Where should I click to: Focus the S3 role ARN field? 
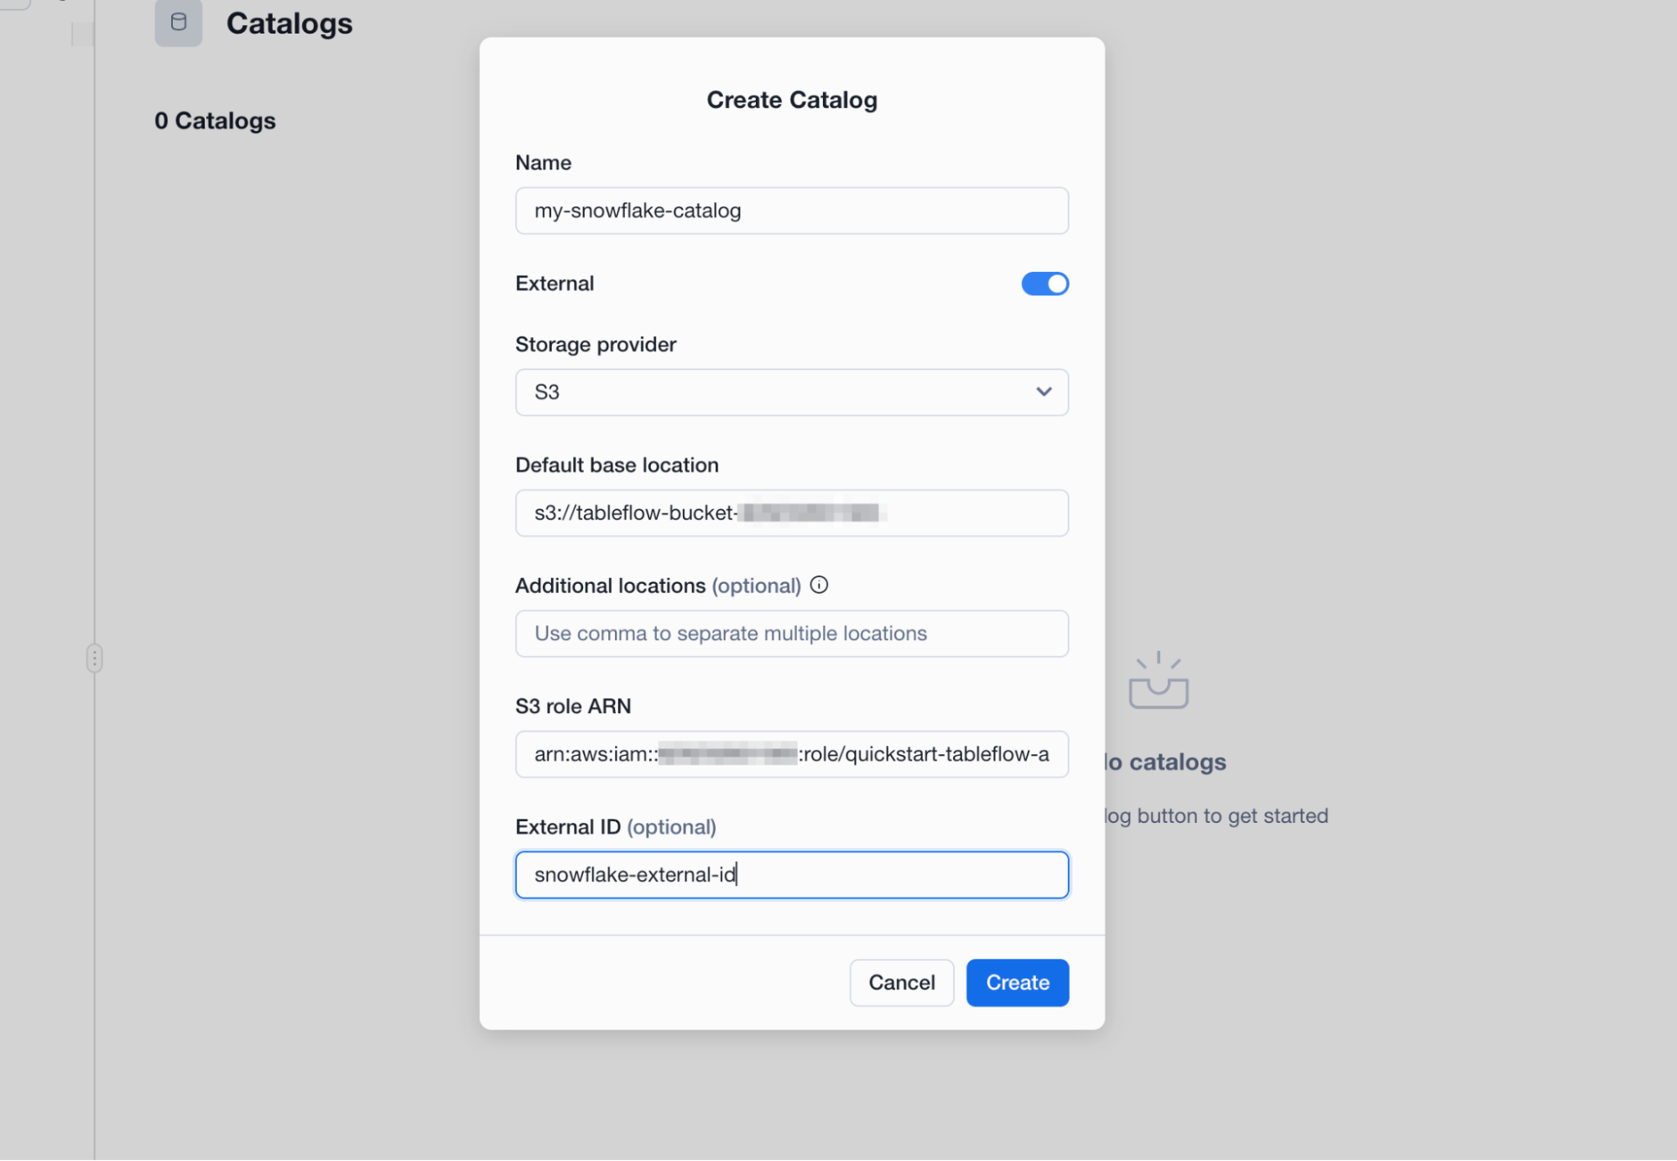pyautogui.click(x=791, y=754)
